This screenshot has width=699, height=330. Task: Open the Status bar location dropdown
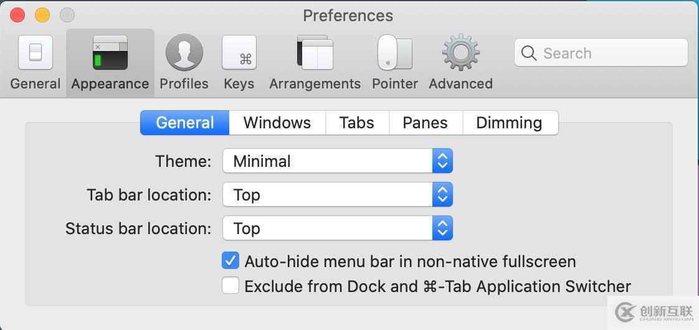tap(337, 229)
